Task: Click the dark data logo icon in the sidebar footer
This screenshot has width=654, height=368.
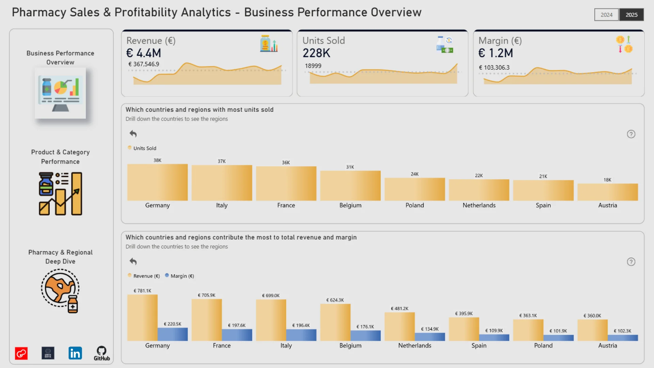Action: [48, 353]
